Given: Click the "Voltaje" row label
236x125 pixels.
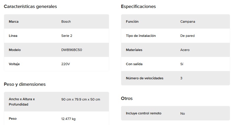Looking at the screenshot, I should point(15,64).
